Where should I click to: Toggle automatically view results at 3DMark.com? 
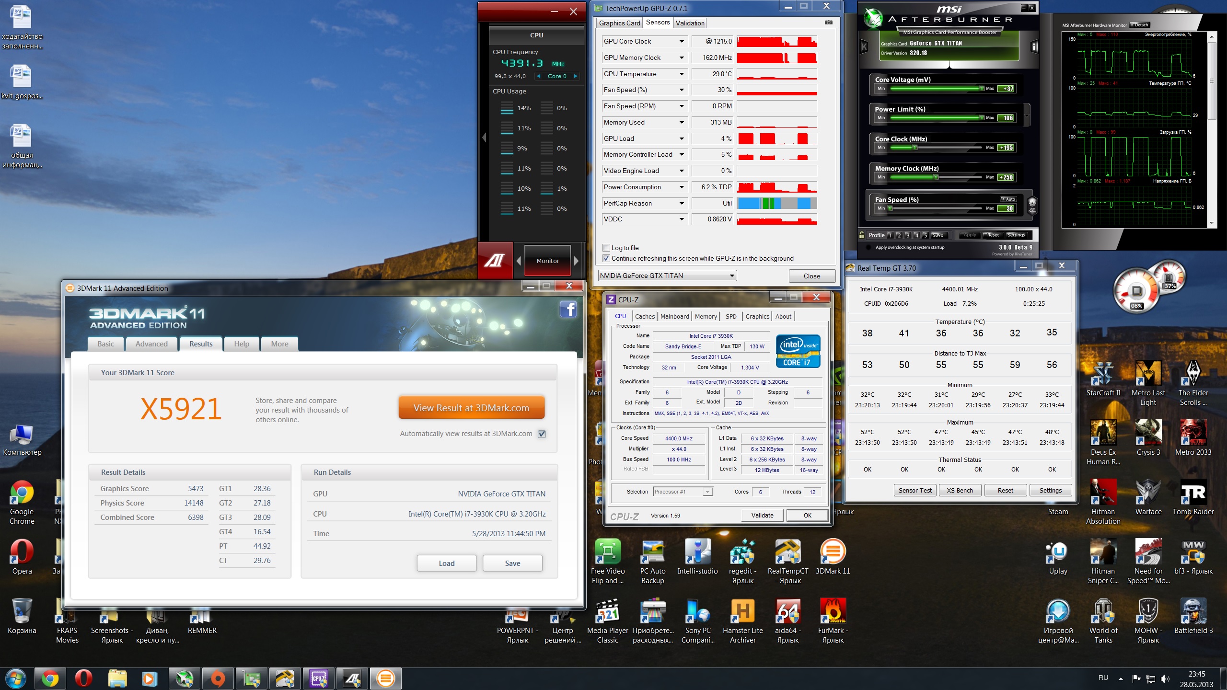point(542,434)
